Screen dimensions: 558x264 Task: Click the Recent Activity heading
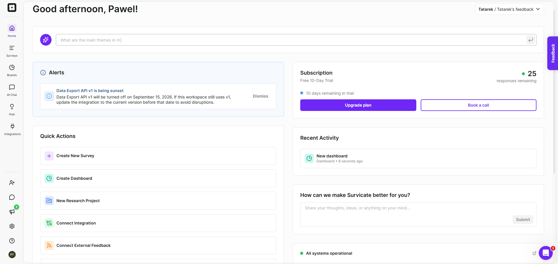[319, 138]
